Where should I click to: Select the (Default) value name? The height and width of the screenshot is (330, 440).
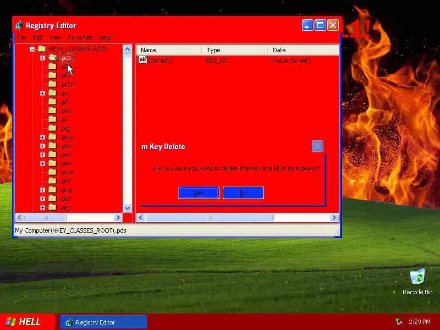click(160, 61)
